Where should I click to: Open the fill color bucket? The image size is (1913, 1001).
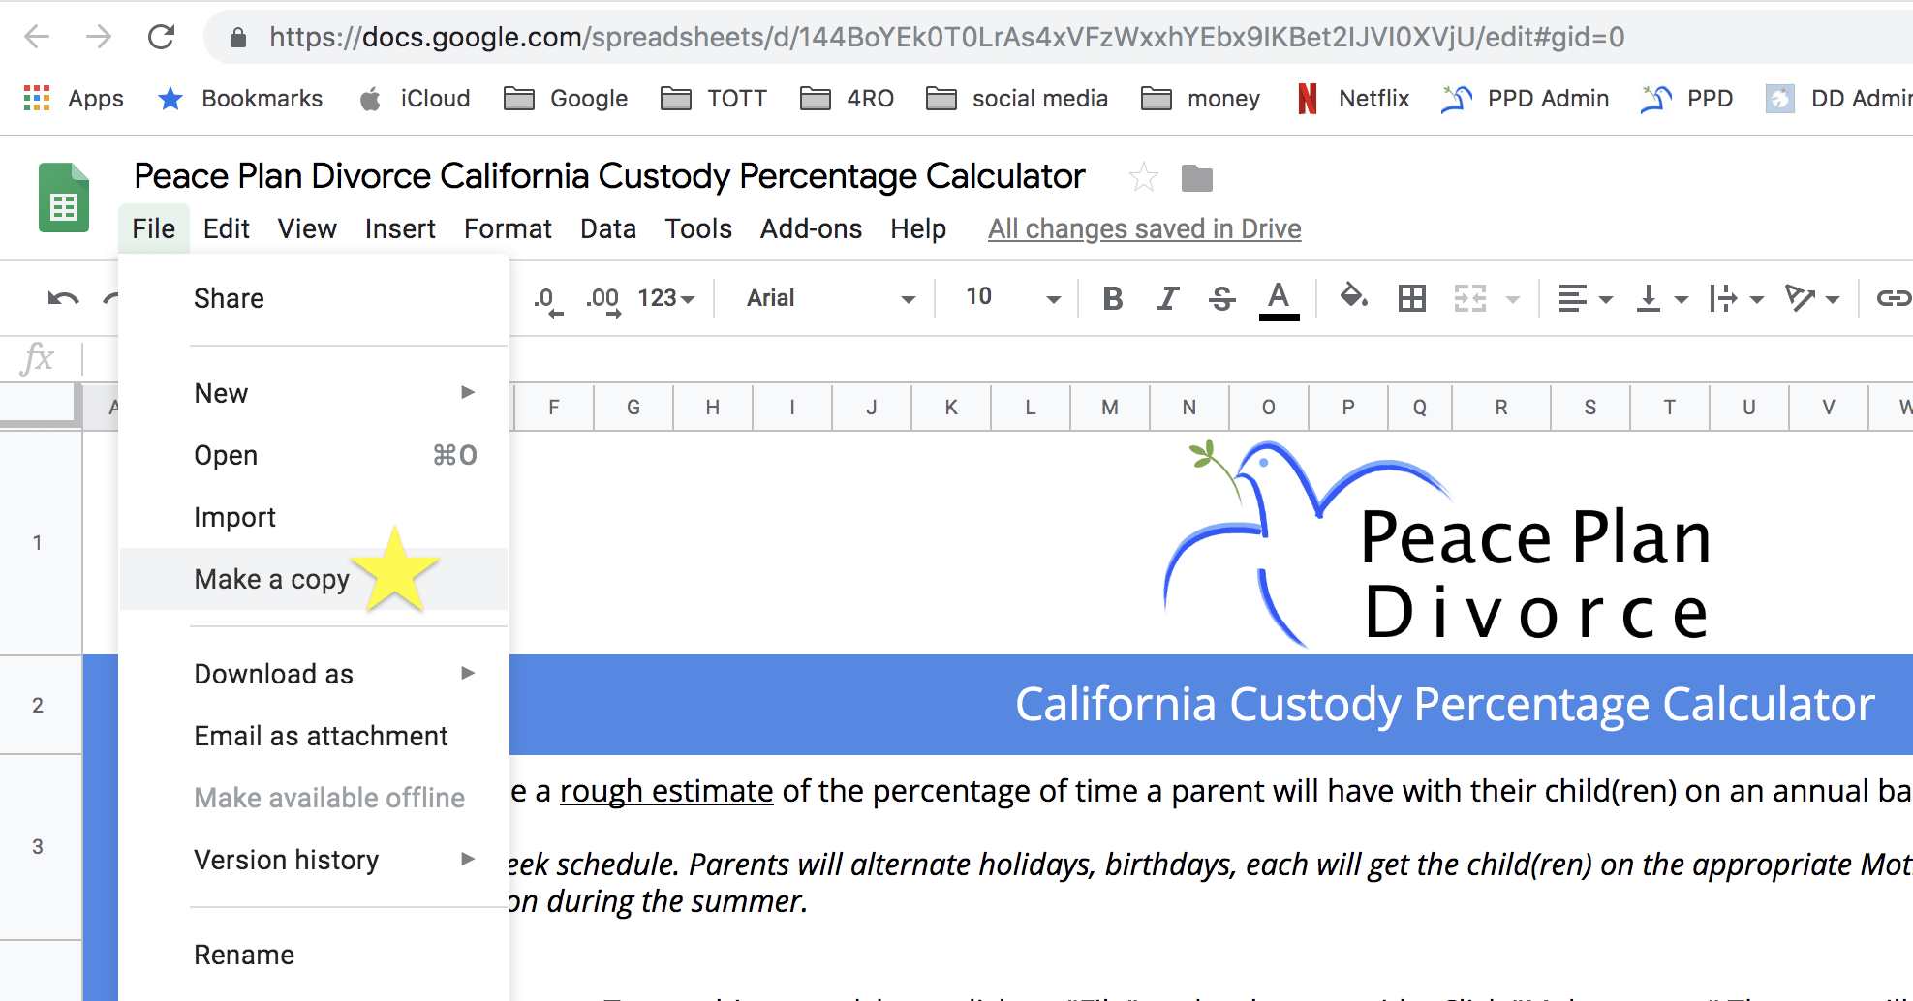click(1353, 296)
